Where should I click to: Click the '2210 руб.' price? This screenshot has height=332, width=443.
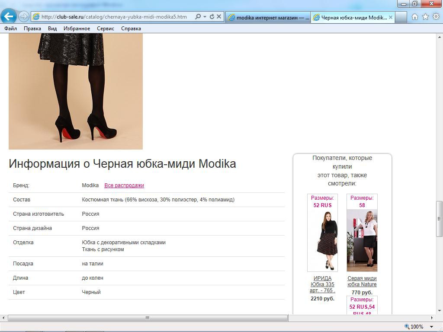pyautogui.click(x=322, y=298)
